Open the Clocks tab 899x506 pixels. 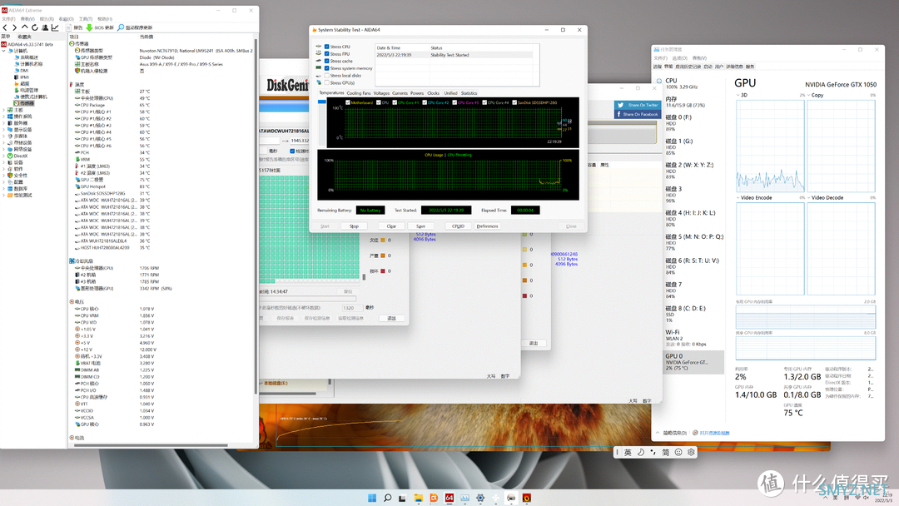(x=434, y=93)
